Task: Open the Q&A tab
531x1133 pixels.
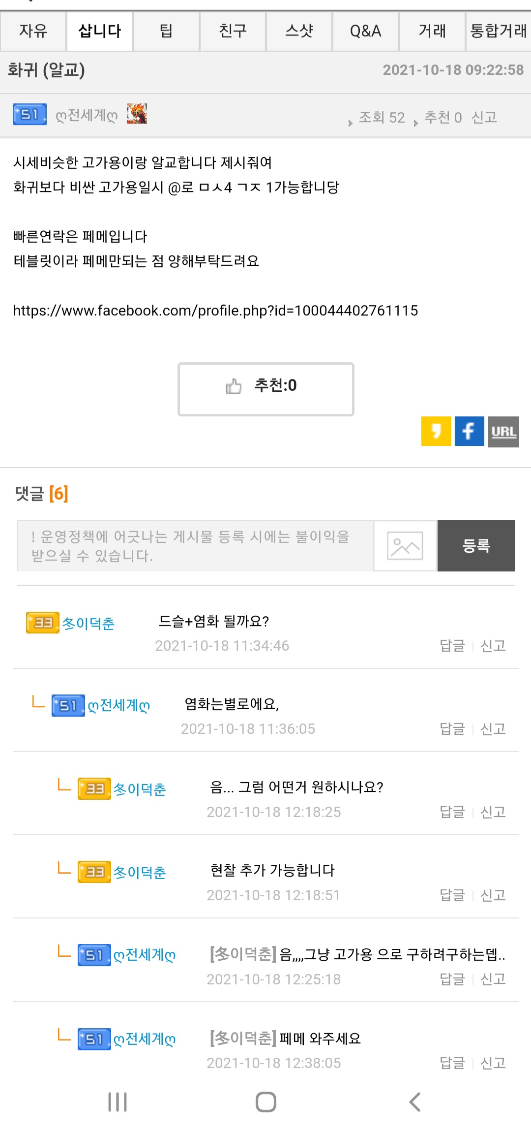Action: coord(365,31)
